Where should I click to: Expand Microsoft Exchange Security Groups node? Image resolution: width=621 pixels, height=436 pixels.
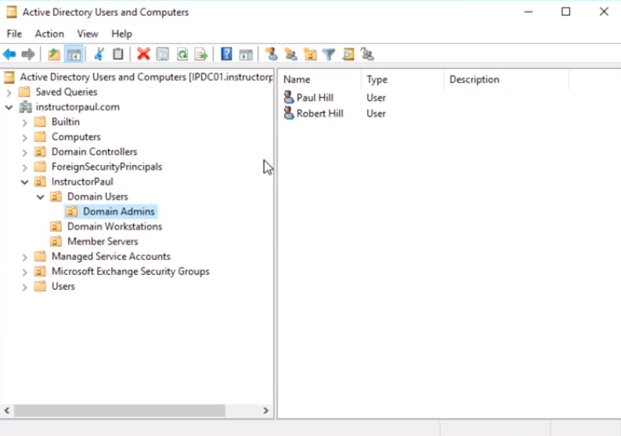tap(24, 272)
